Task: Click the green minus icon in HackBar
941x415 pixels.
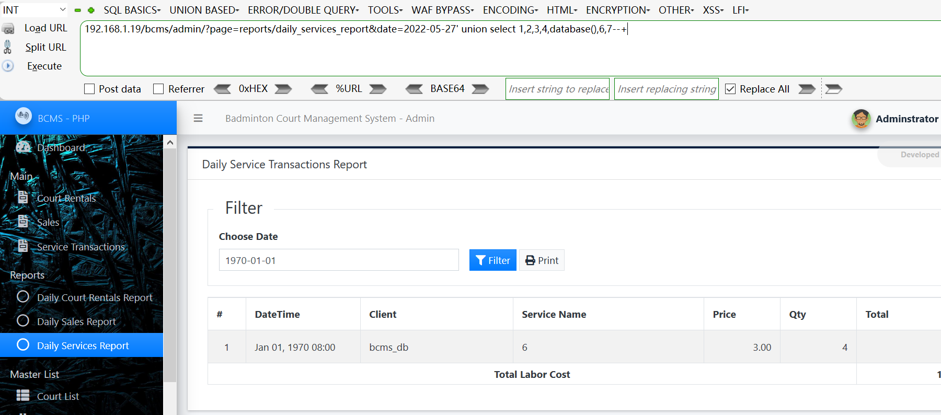Action: point(78,10)
